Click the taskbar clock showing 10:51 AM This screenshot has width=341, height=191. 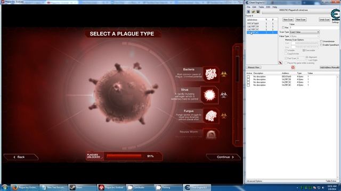pyautogui.click(x=331, y=187)
